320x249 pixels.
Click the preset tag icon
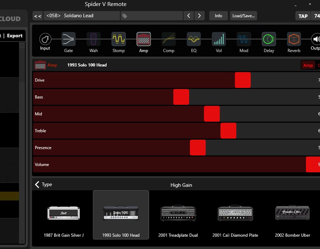pyautogui.click(x=125, y=16)
